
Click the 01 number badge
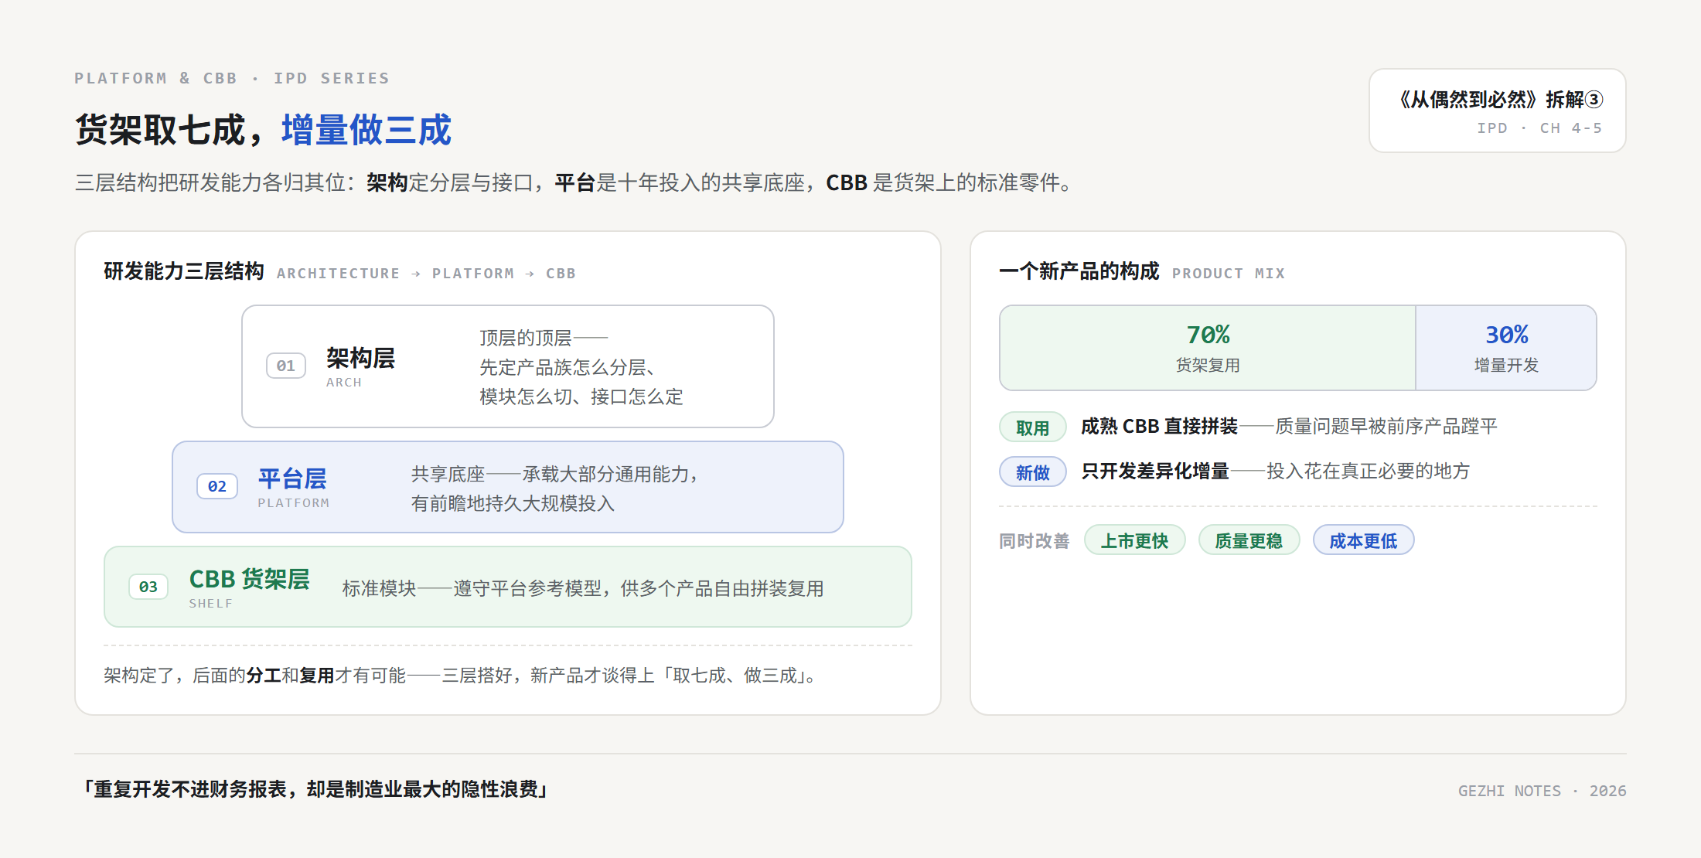point(286,366)
